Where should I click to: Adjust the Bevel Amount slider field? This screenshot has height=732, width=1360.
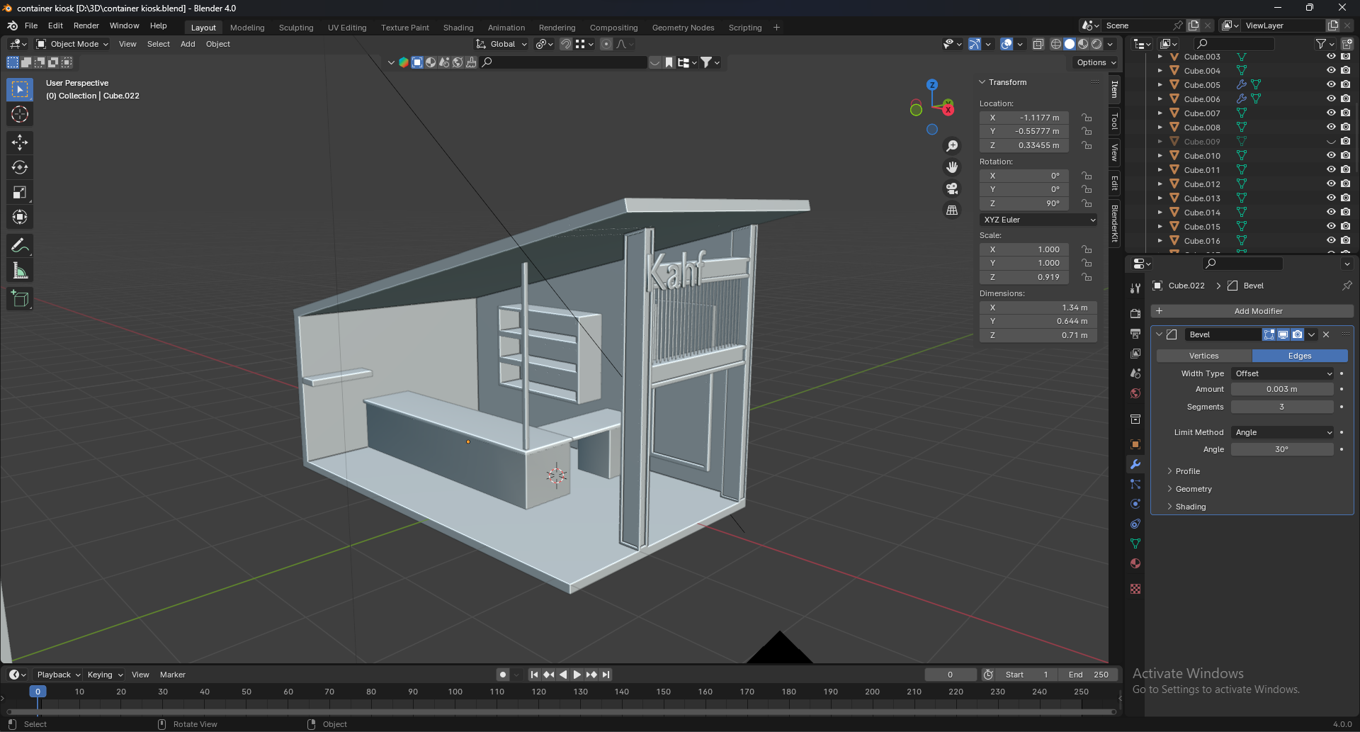click(x=1282, y=389)
